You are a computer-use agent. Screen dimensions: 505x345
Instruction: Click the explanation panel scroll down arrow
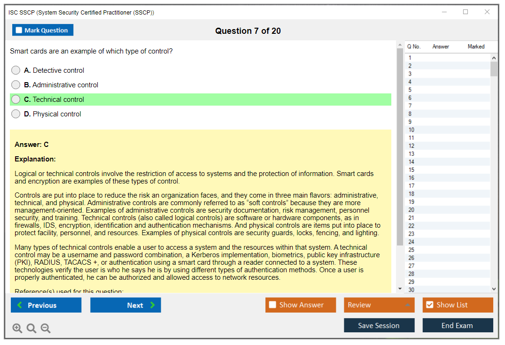[400, 289]
